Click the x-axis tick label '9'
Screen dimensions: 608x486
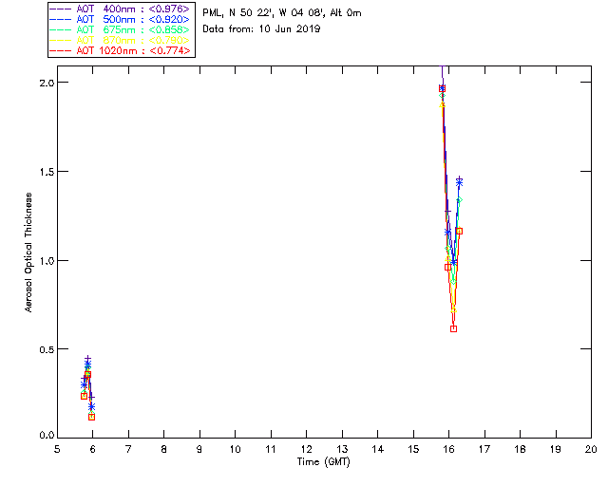(199, 449)
